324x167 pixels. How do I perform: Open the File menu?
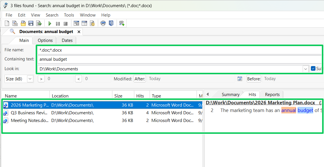point(9,15)
